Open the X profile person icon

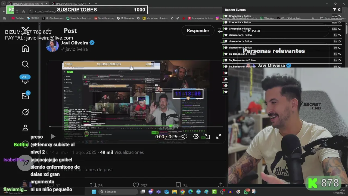[x=25, y=128]
